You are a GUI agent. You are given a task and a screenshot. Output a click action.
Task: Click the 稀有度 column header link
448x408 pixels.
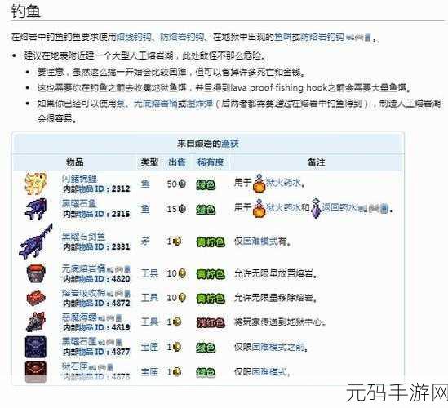[210, 162]
